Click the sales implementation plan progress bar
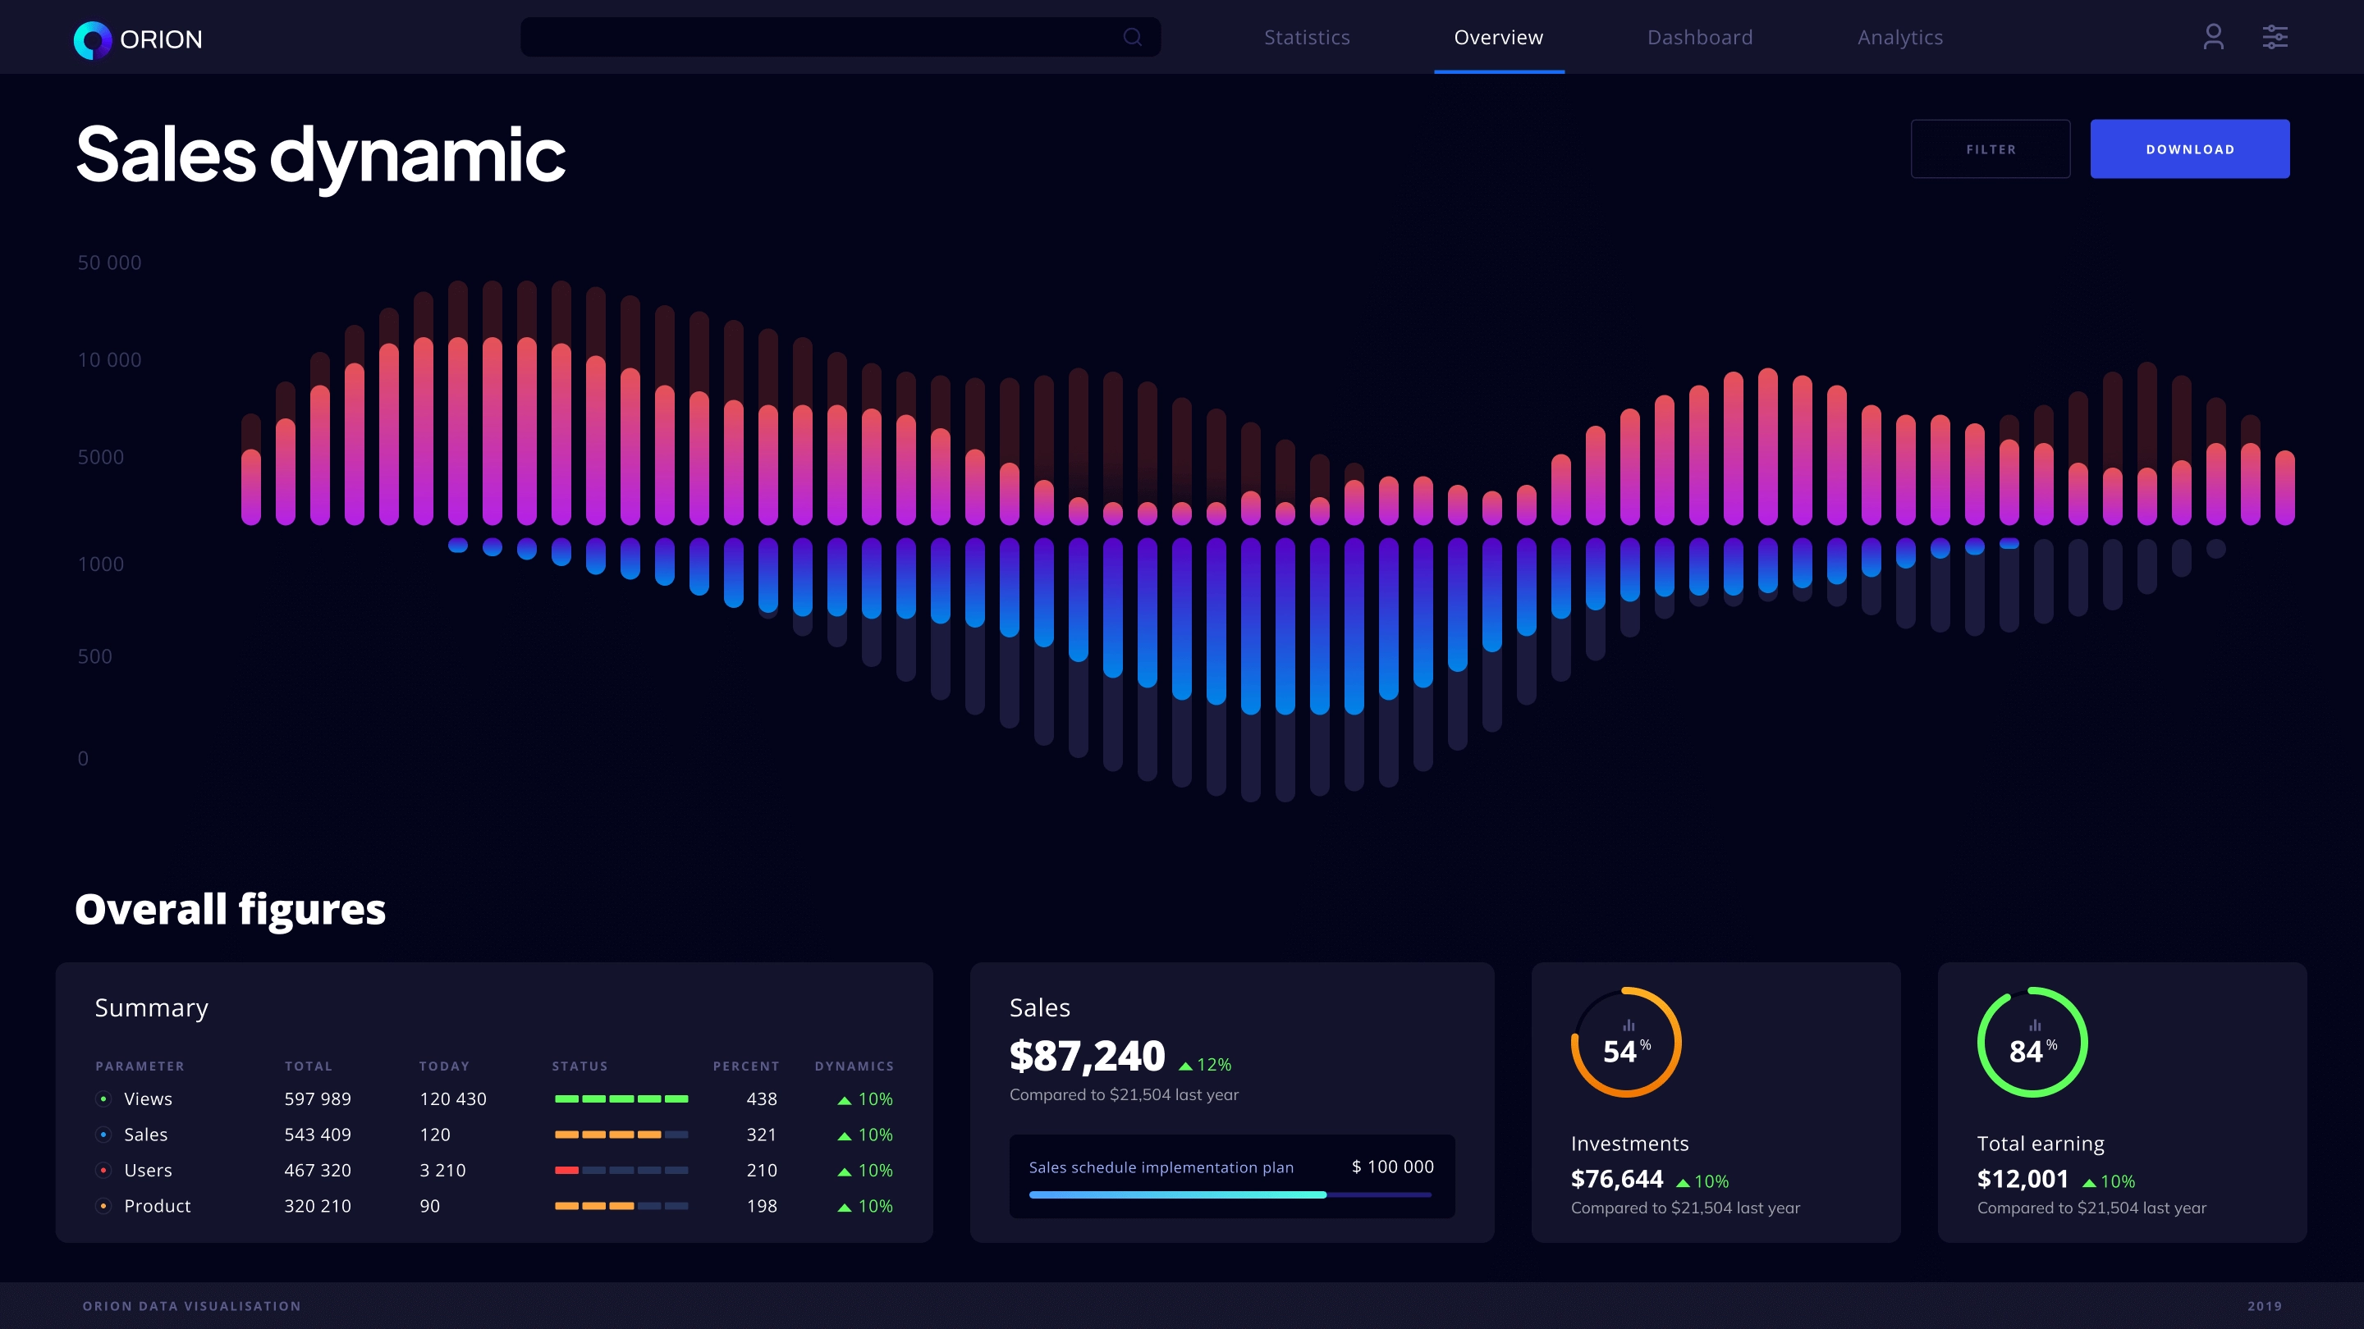 click(x=1230, y=1194)
